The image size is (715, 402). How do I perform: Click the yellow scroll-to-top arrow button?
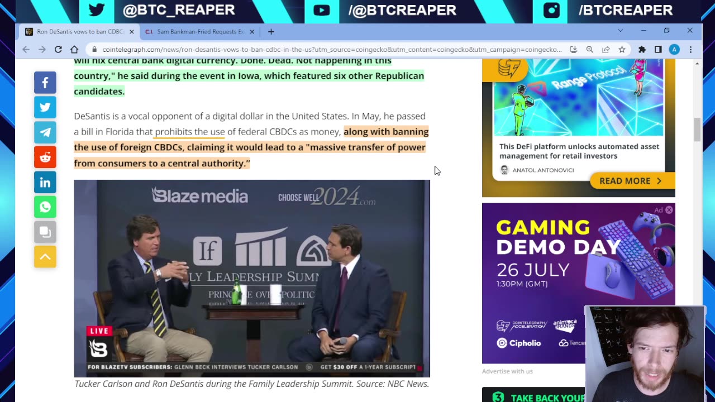pos(45,257)
